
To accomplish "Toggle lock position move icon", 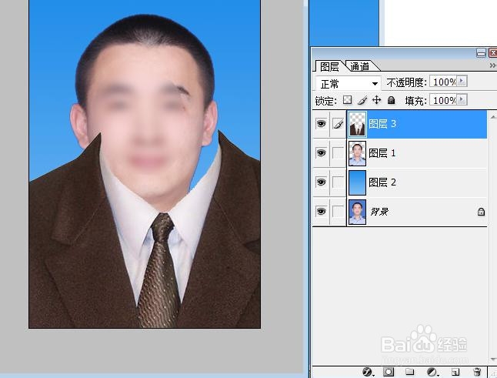I will [x=376, y=100].
